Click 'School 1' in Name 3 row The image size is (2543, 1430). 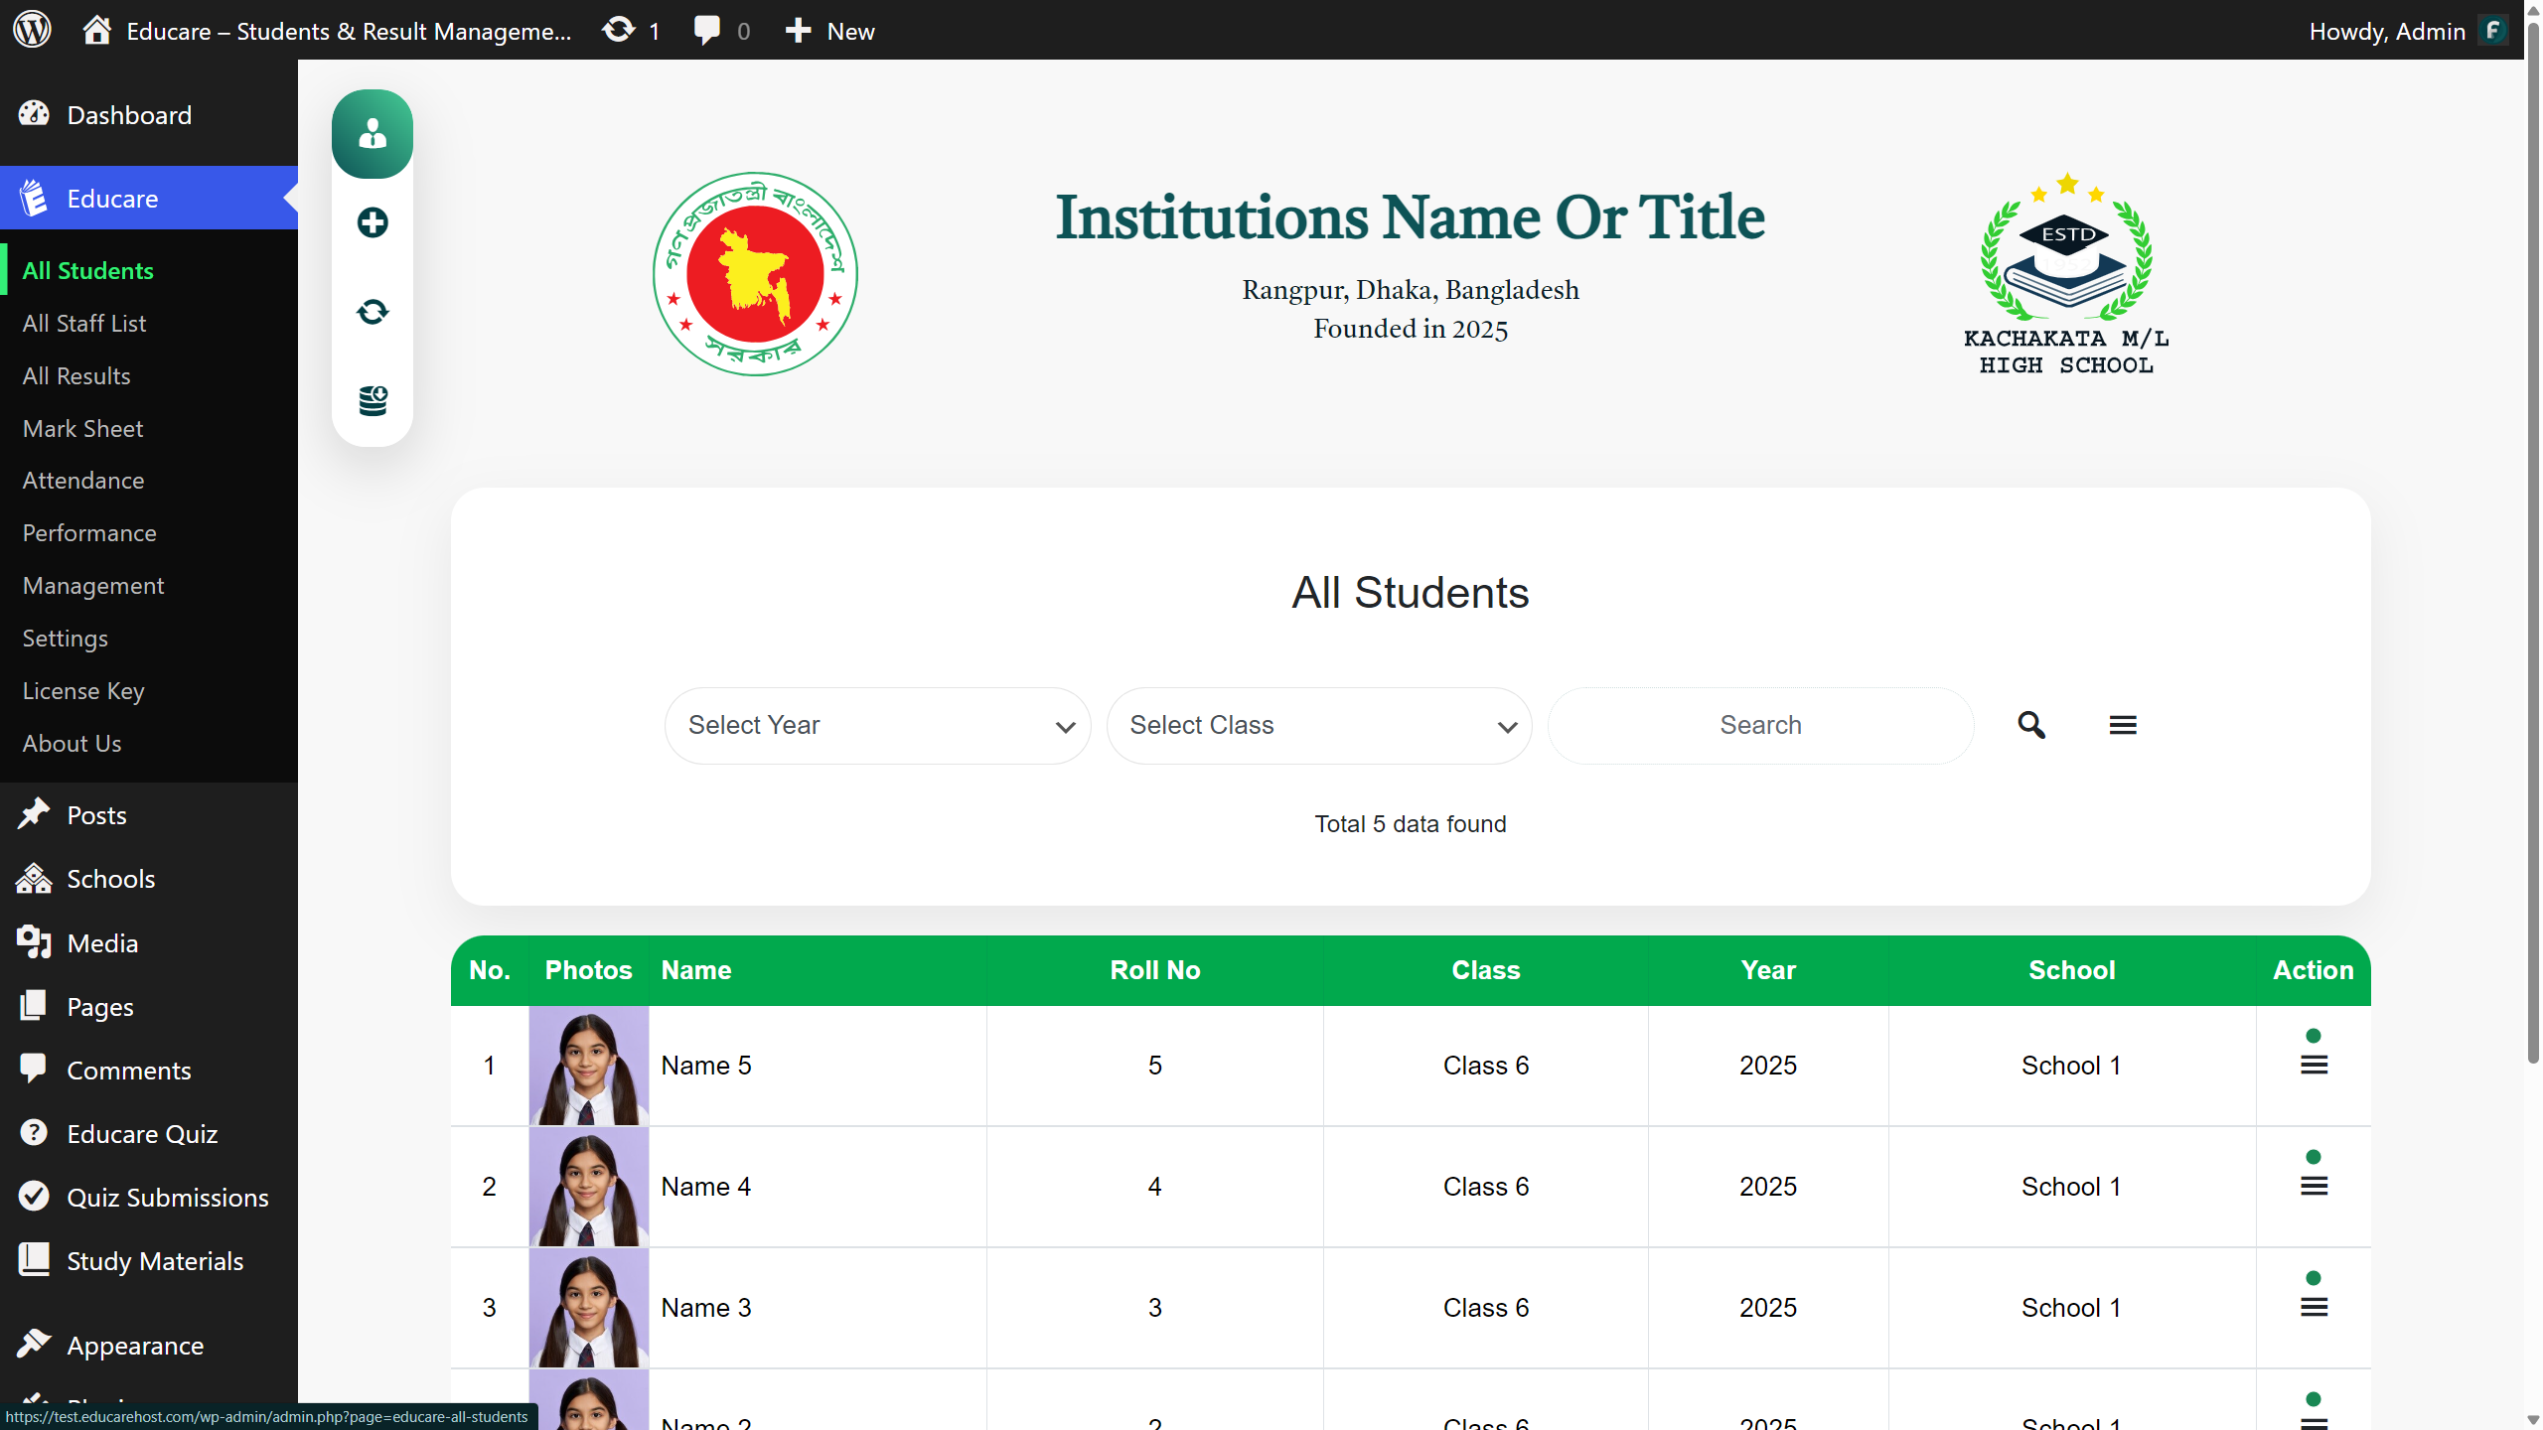tap(2071, 1308)
